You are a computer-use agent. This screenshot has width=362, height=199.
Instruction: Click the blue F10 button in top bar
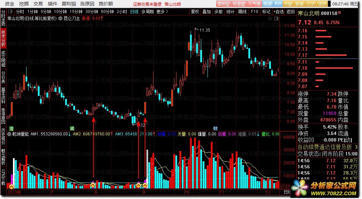278,4
